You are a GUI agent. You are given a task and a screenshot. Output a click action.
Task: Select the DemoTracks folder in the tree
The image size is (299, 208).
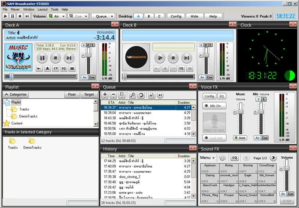point(28,116)
